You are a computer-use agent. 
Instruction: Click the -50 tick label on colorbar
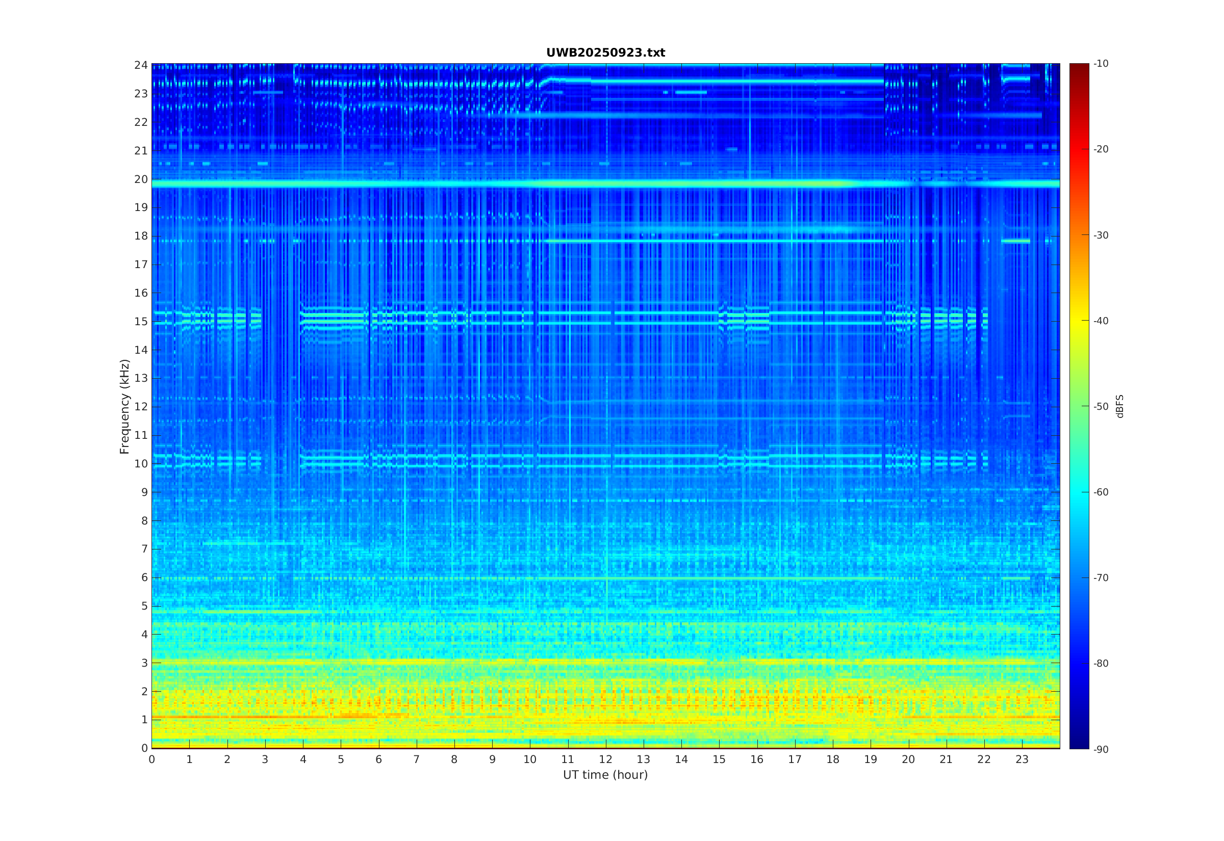click(1101, 406)
